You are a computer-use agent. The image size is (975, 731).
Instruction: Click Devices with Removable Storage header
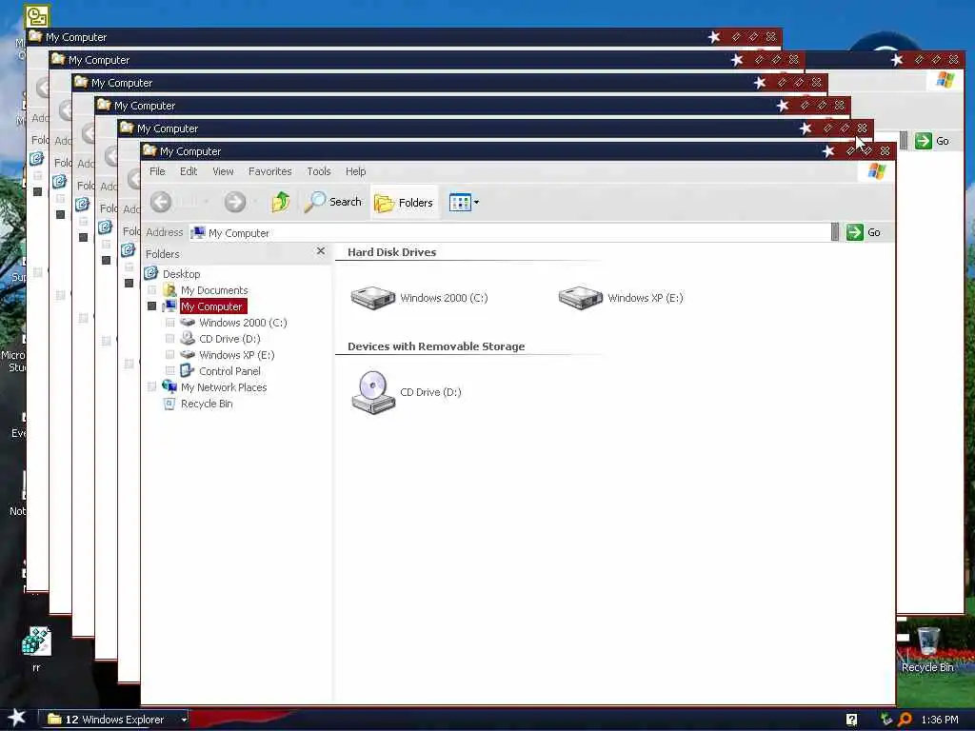tap(436, 346)
